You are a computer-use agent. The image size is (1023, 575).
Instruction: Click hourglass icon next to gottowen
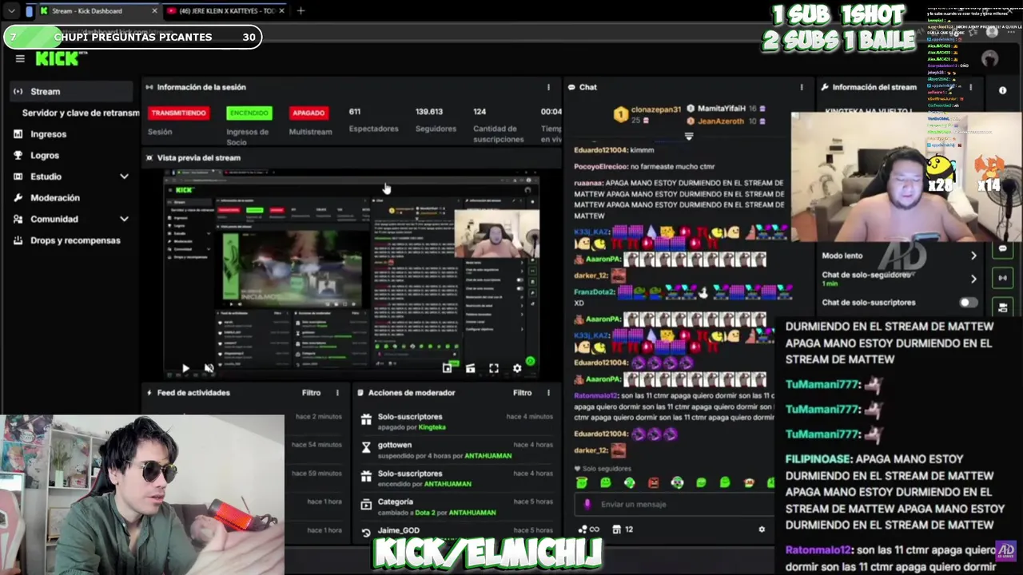pos(366,448)
